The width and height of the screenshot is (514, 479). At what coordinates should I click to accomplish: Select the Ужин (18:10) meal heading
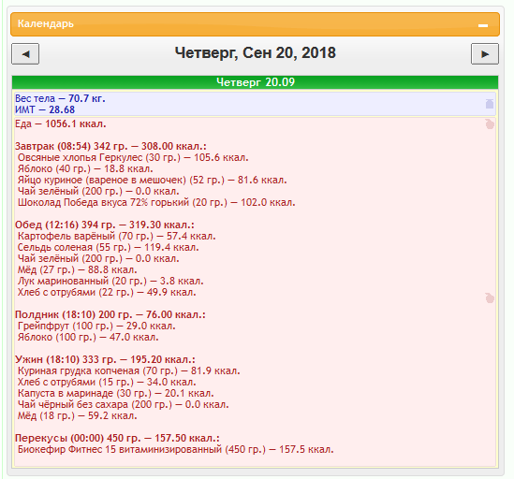105,359
